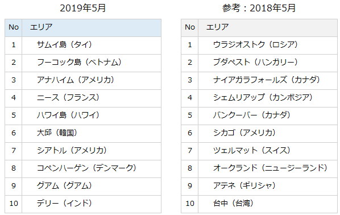This screenshot has width=340, height=215.
Task: Click the No header of 2018年5月 table
Action: coord(190,27)
